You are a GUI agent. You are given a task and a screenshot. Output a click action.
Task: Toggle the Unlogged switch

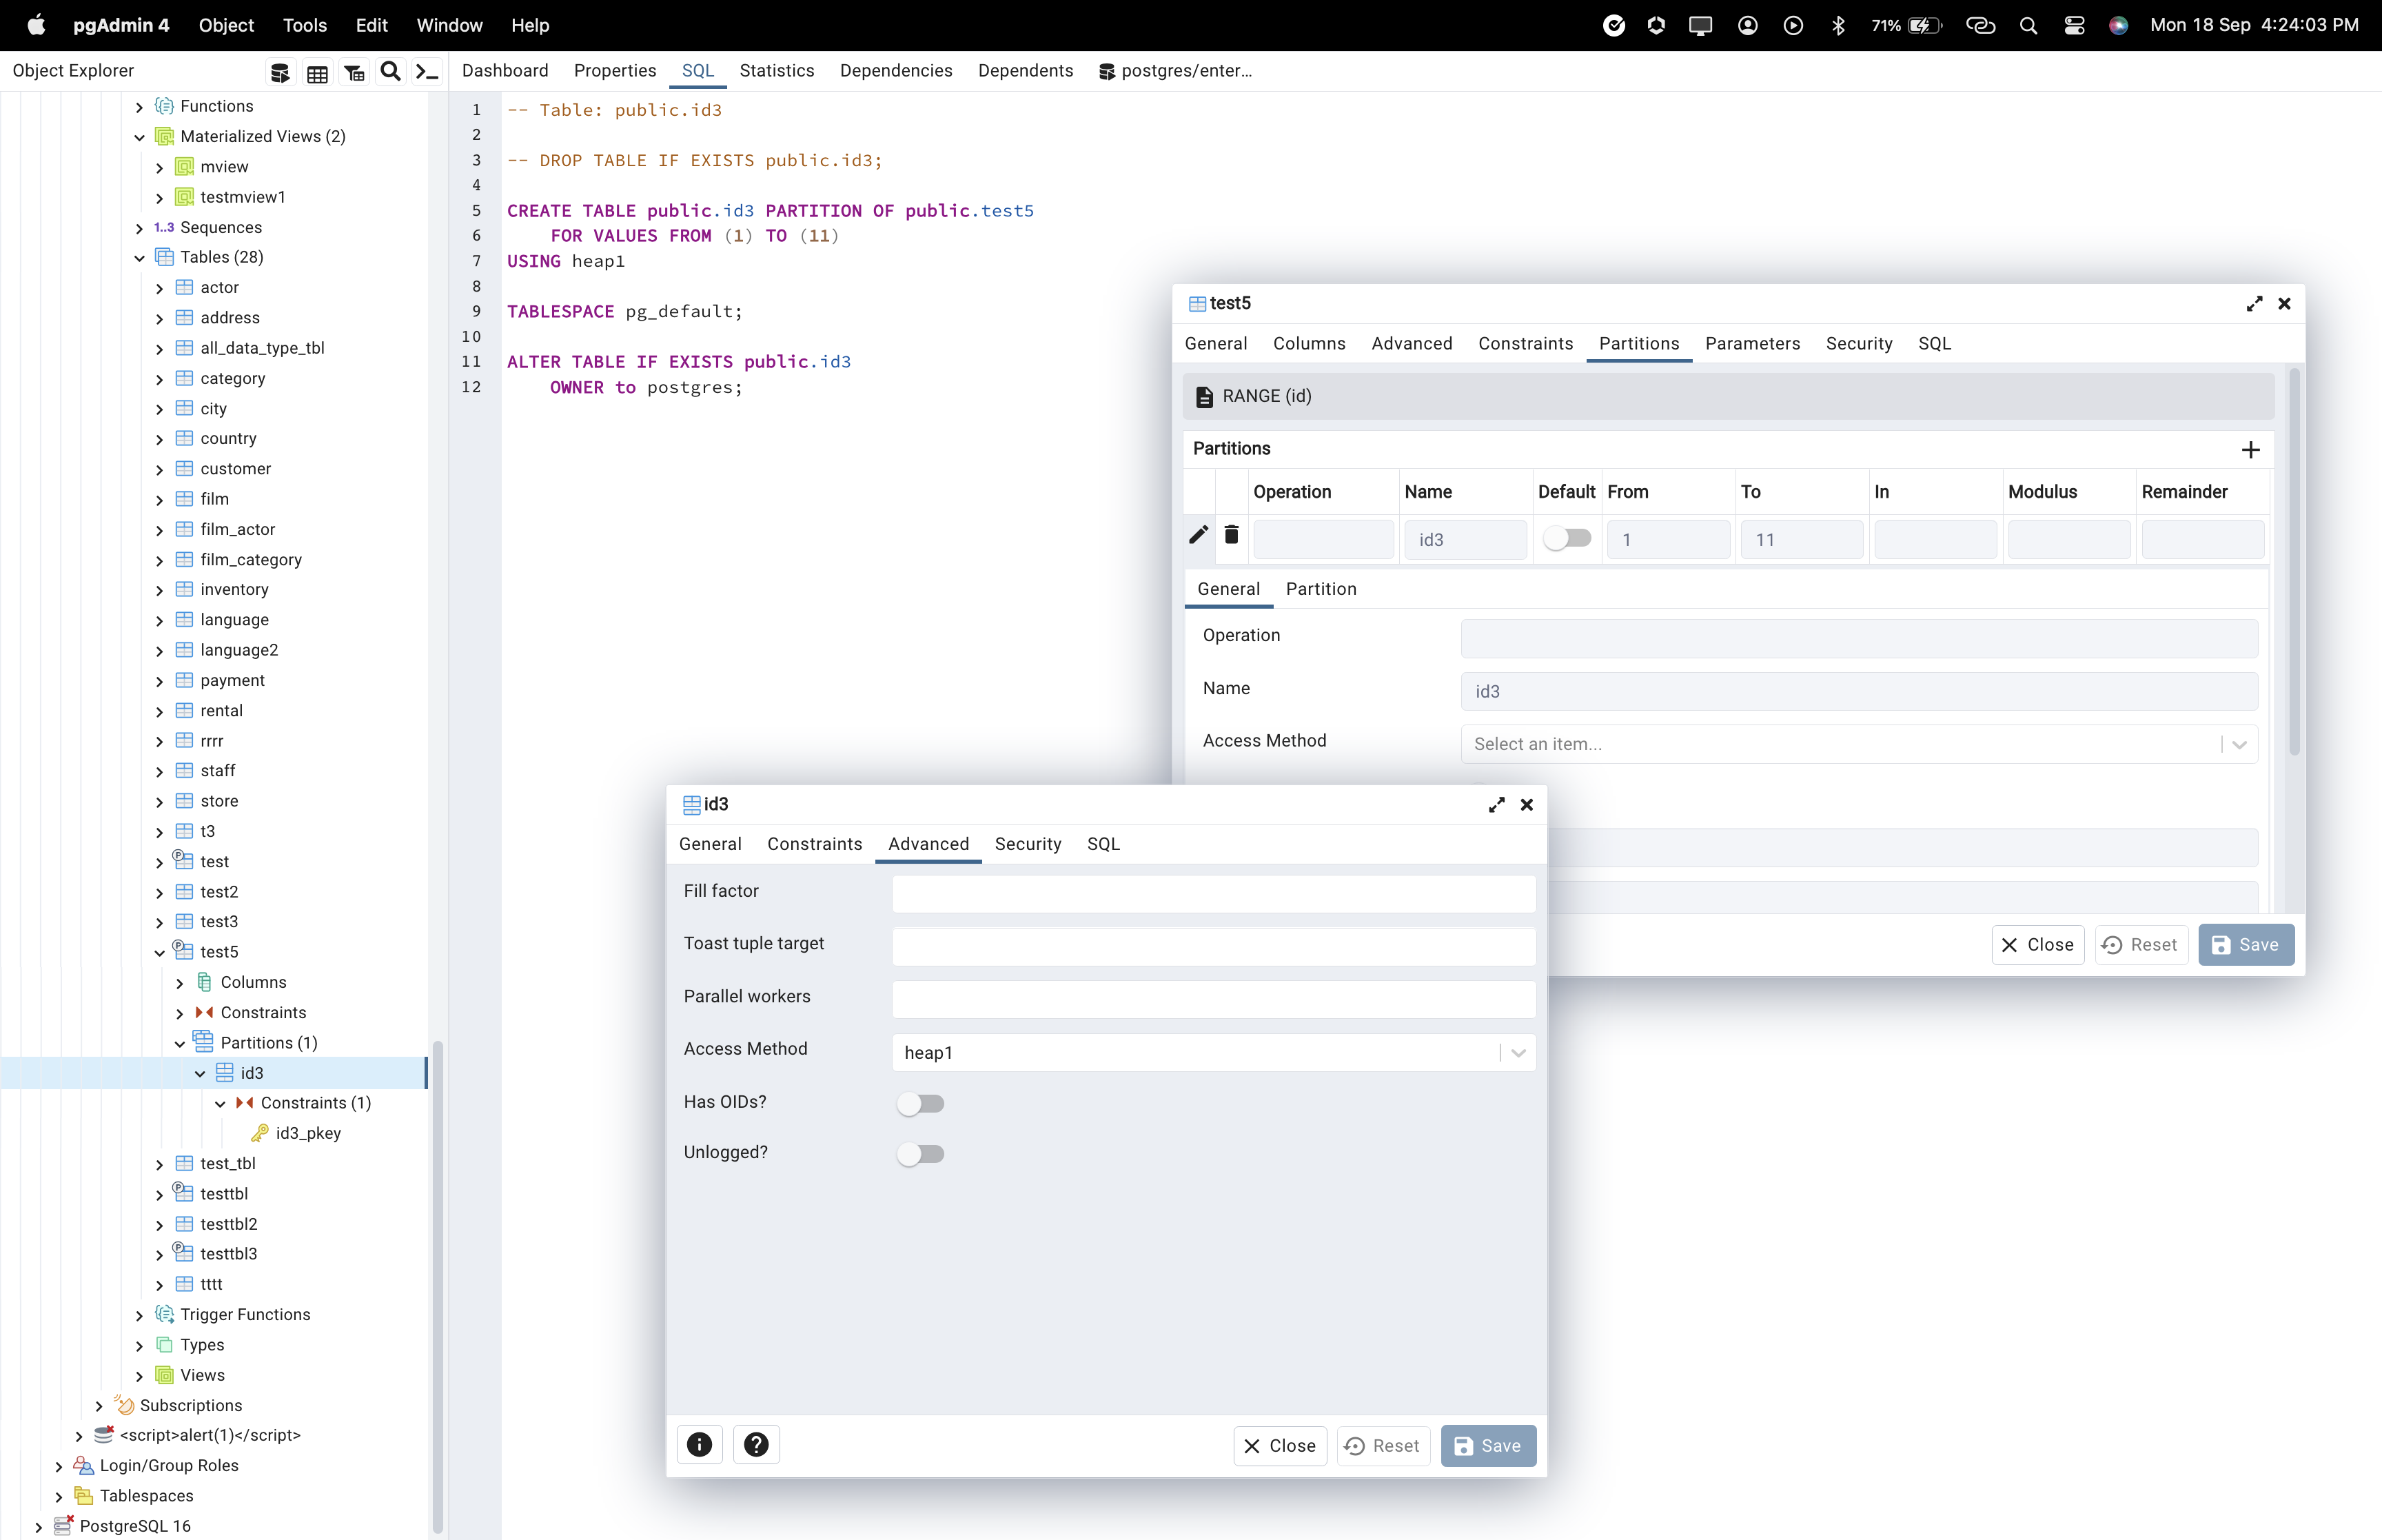pyautogui.click(x=919, y=1154)
